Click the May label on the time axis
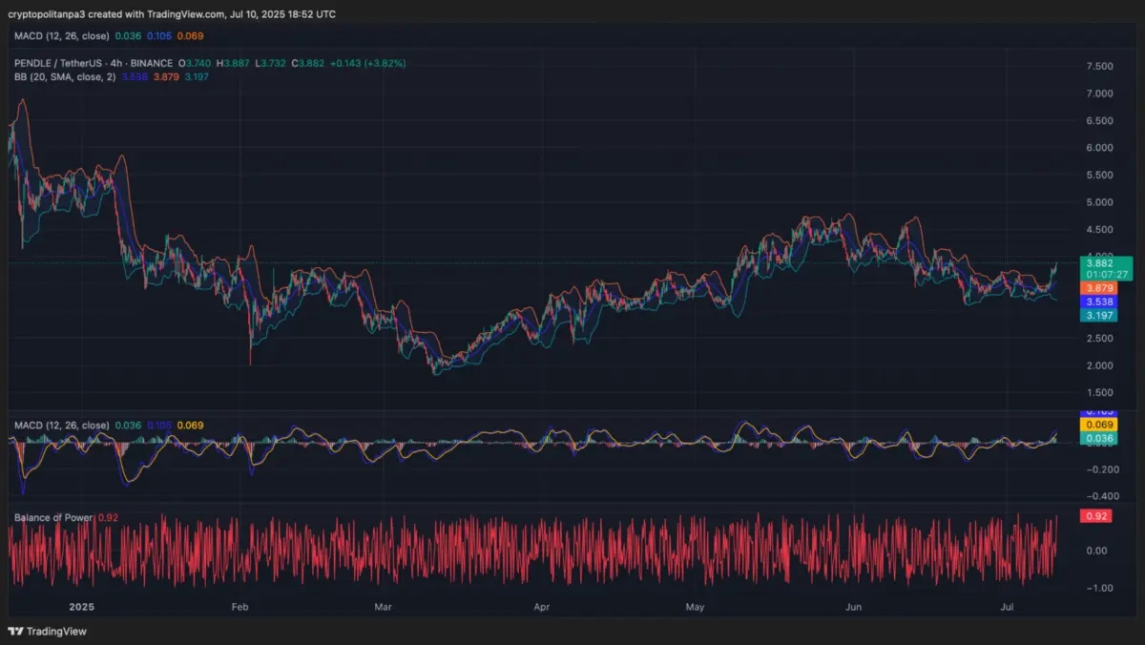Viewport: 1145px width, 645px height. (x=695, y=607)
